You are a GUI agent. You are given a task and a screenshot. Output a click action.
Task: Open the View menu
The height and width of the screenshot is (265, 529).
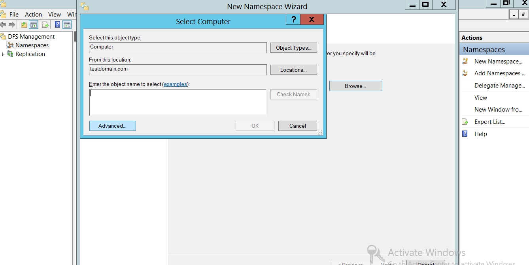pos(55,14)
